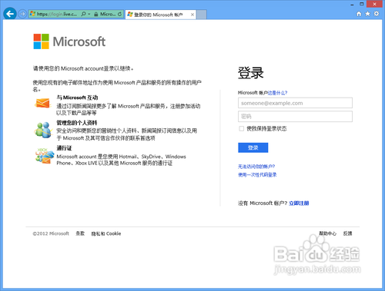Click the browser Back arrow button

pos(10,14)
